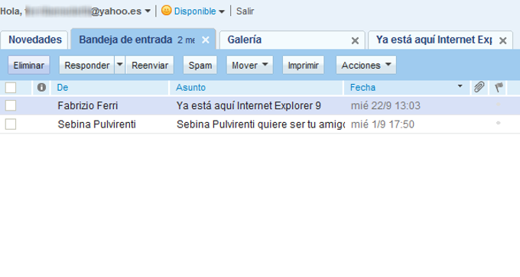Check the Fabrizio Ferri message checkbox
520x277 pixels.
coord(11,105)
